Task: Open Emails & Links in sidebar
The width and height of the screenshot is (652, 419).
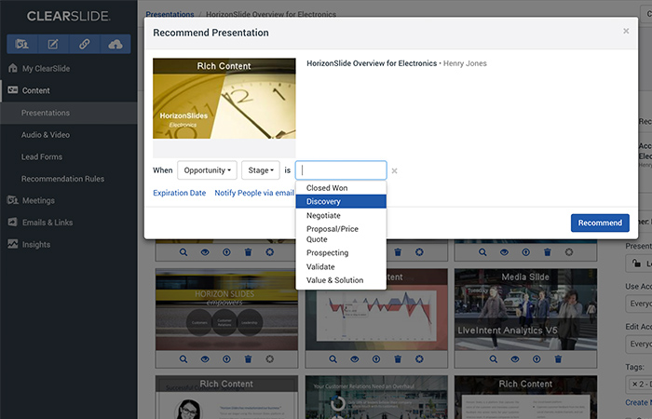Action: pyautogui.click(x=48, y=223)
